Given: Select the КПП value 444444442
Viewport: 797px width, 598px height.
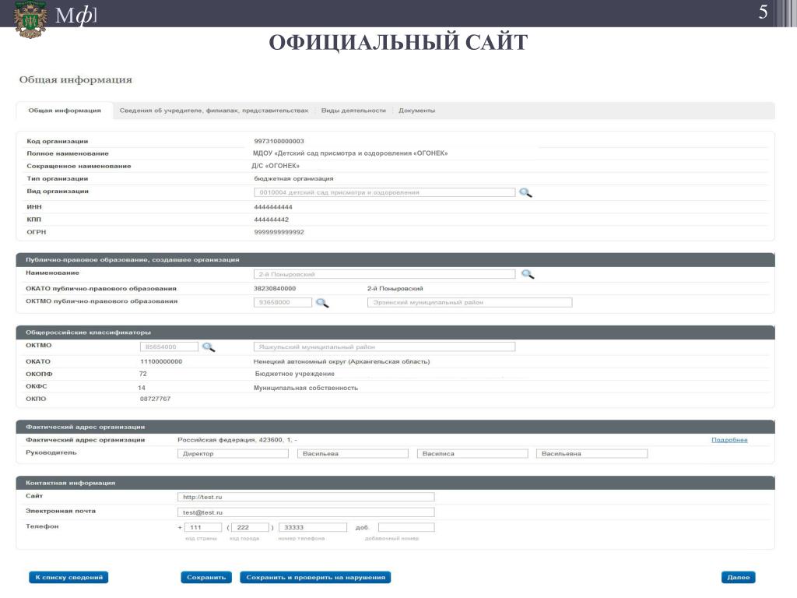Looking at the screenshot, I should pyautogui.click(x=272, y=220).
